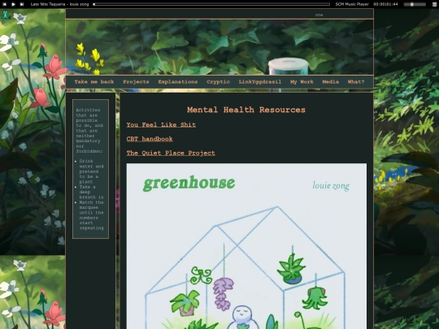Viewport: 439px width, 329px height.
Task: Click the music track seek bar
Action: pyautogui.click(x=211, y=4)
